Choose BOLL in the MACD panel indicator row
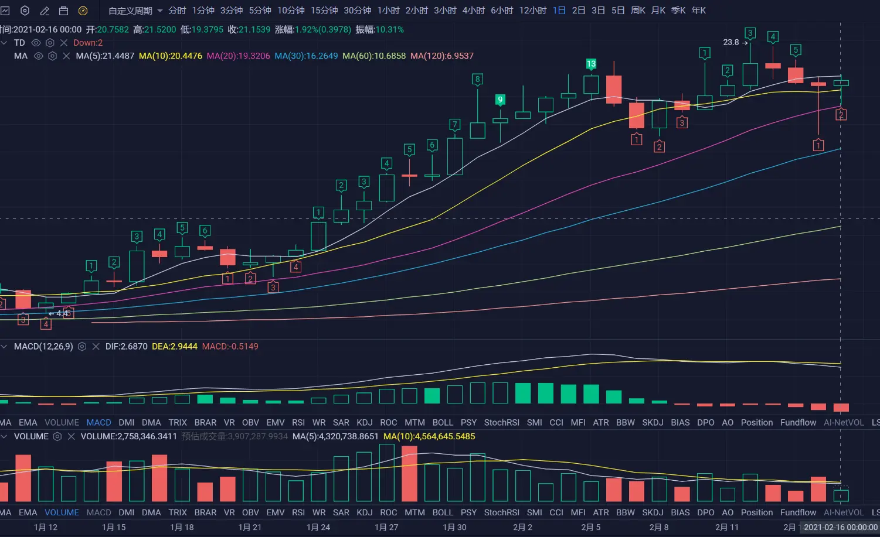Viewport: 880px width, 537px height. [x=443, y=423]
